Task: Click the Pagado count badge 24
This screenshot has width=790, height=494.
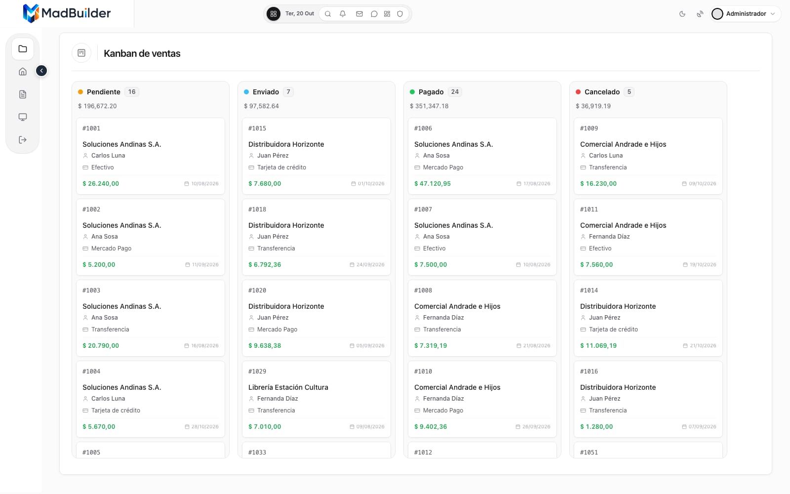Action: pyautogui.click(x=455, y=92)
